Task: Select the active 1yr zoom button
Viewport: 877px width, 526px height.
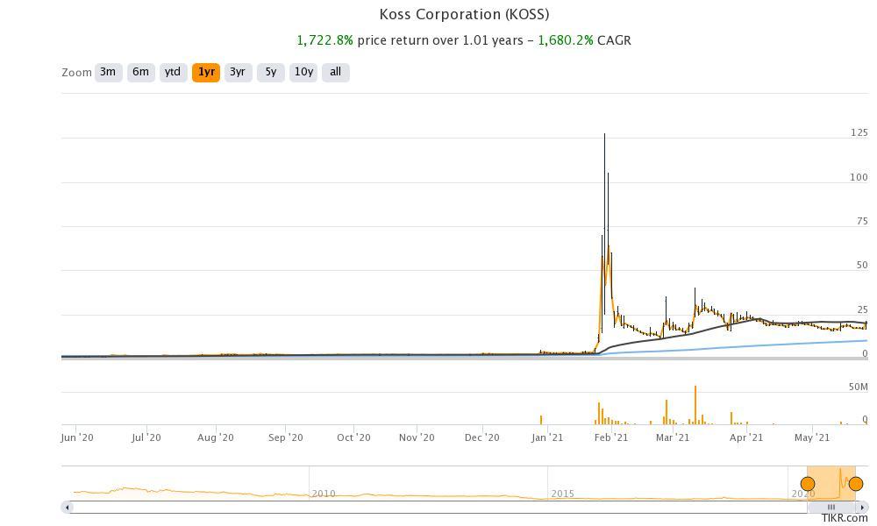Action: coord(206,72)
